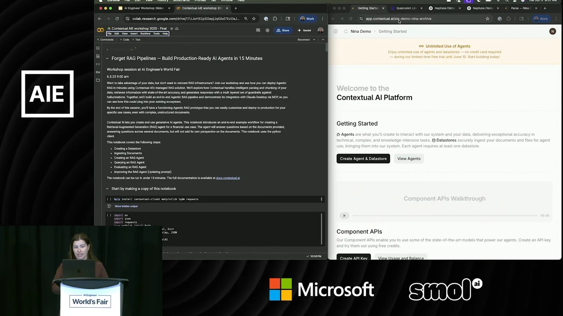This screenshot has height=316, width=563.
Task: Open Chrome three-dot menu in Colab window
Action: pos(322,18)
